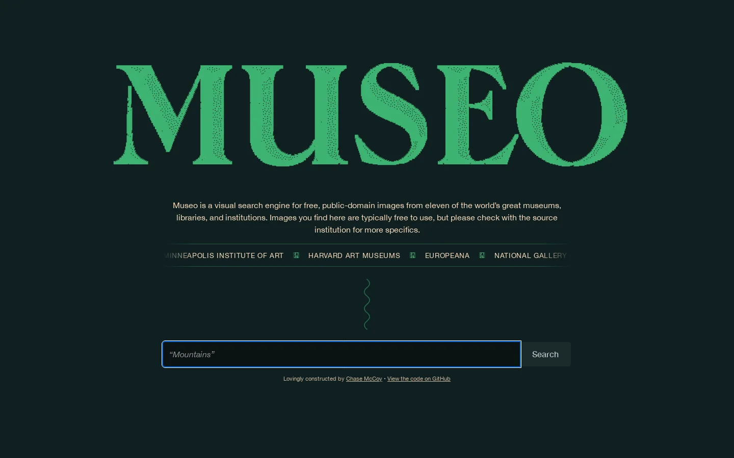Click the museum icon before National Gallery
This screenshot has width=734, height=458.
(482, 255)
